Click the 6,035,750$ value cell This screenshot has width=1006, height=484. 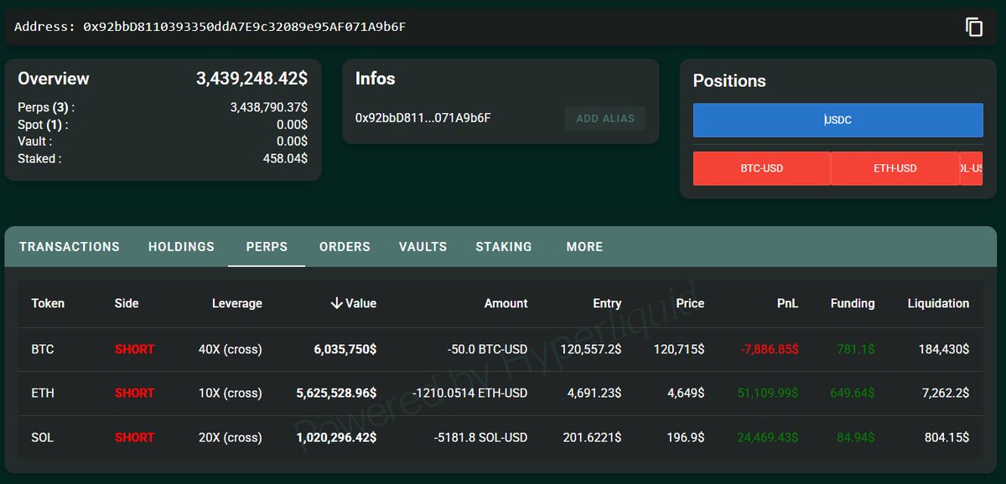(x=344, y=349)
